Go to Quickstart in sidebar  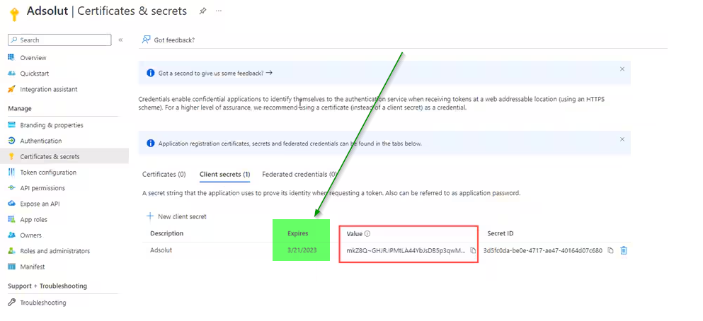click(34, 74)
